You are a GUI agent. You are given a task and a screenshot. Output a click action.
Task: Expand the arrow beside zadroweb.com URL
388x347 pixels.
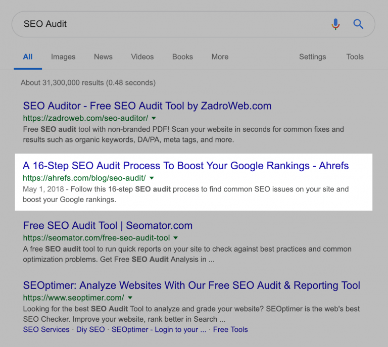154,118
